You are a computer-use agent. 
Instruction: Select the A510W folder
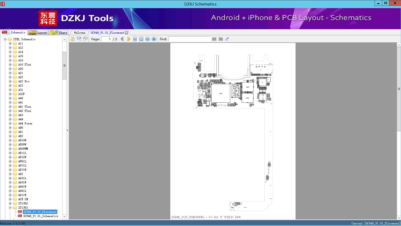[x=22, y=140]
